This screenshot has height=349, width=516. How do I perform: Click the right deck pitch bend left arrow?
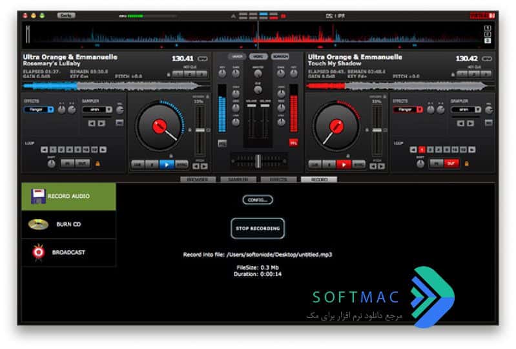373,166
